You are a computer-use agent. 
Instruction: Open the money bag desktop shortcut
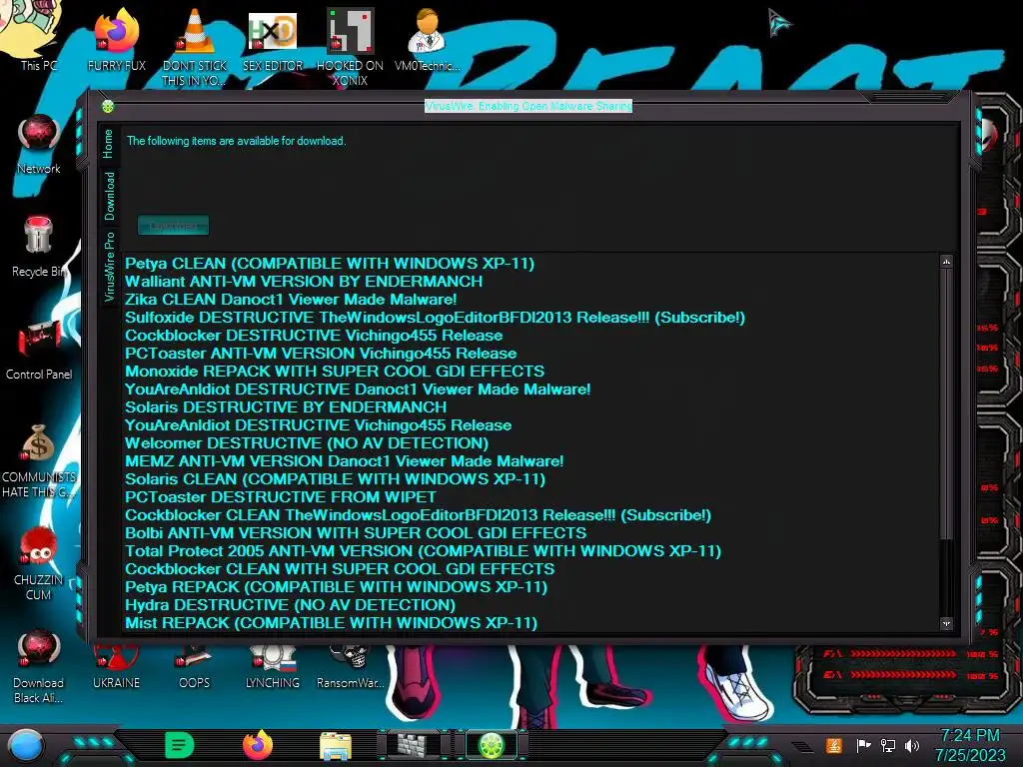39,459
